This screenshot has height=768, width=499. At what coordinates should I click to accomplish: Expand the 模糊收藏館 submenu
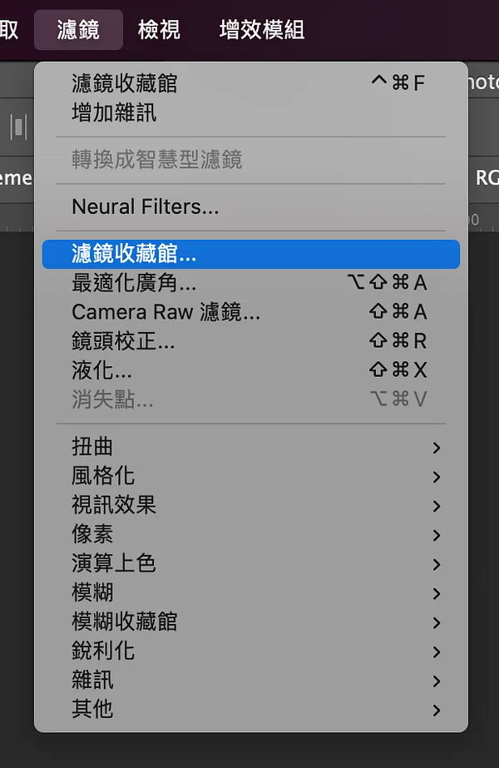[250, 622]
